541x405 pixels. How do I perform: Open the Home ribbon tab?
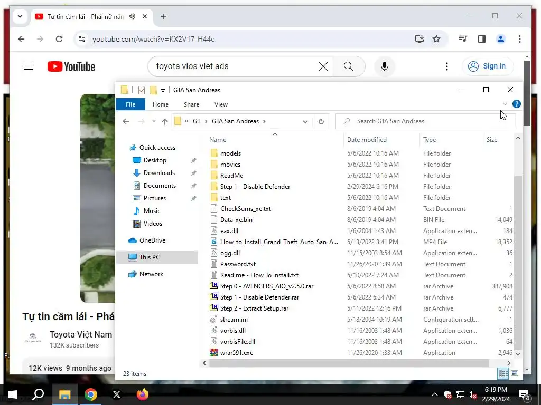click(161, 104)
